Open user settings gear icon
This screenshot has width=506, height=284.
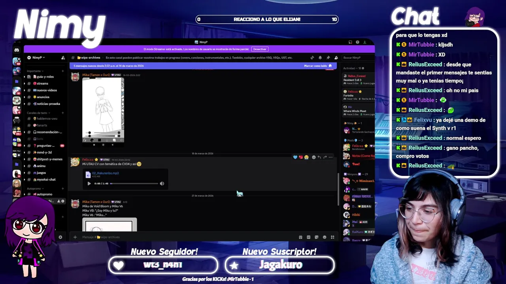click(60, 237)
